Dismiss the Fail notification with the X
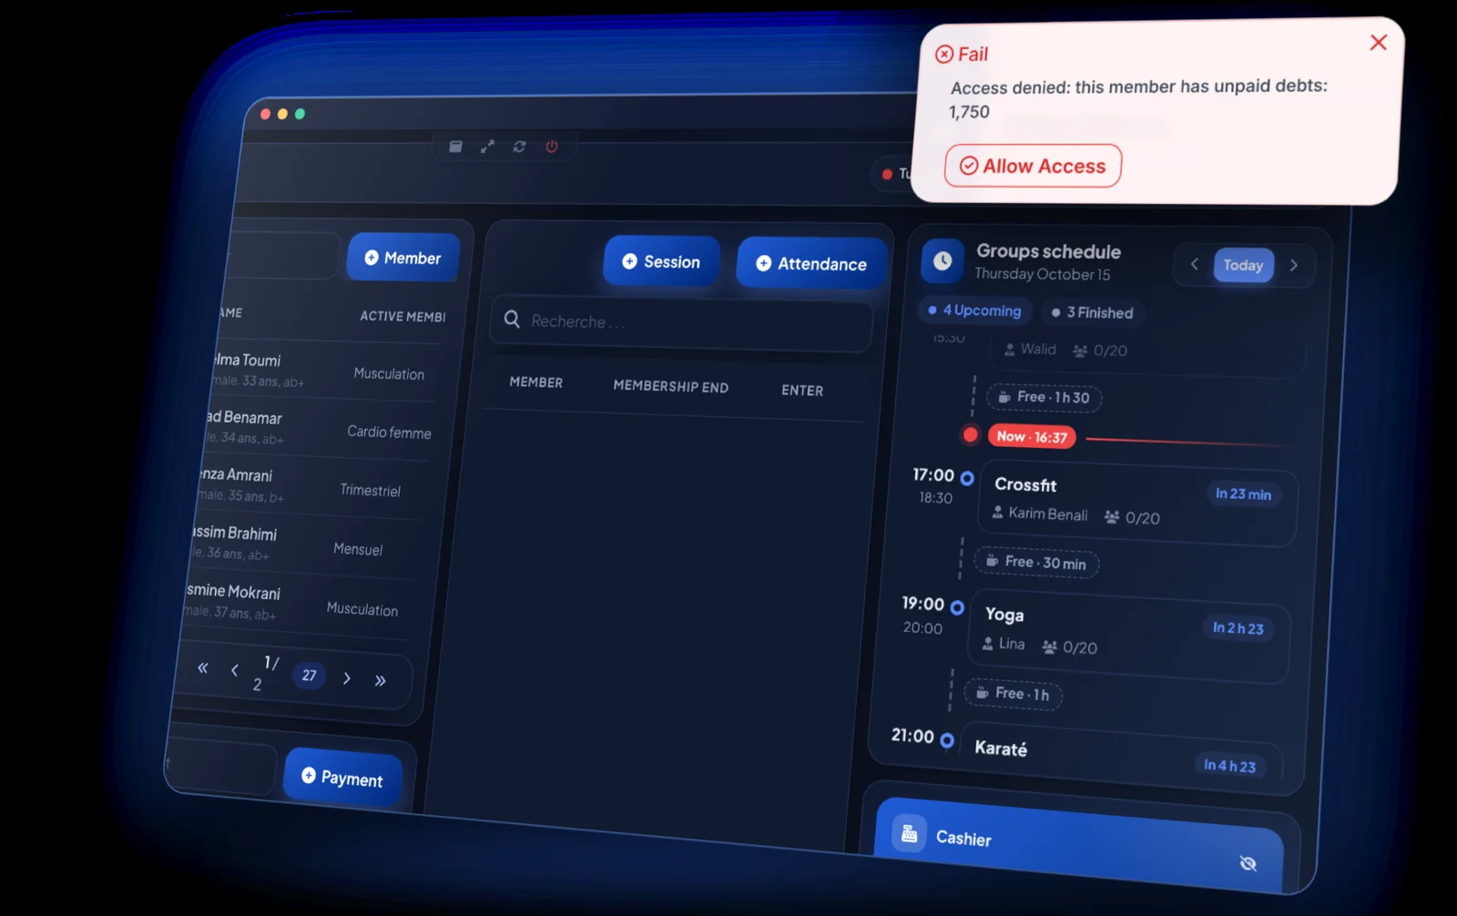 (x=1378, y=43)
